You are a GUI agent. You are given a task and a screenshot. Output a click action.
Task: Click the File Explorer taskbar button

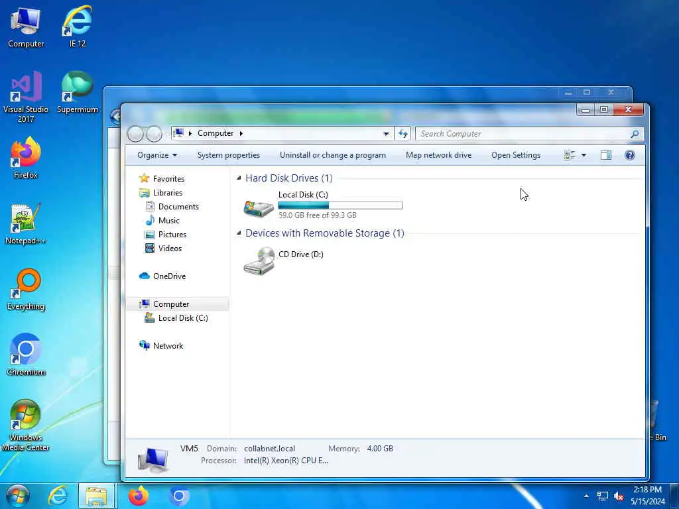click(96, 496)
